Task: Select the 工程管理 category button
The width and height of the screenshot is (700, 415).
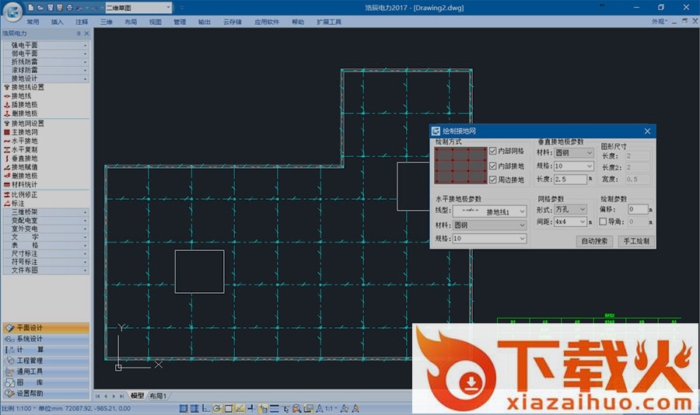Action: click(46, 361)
